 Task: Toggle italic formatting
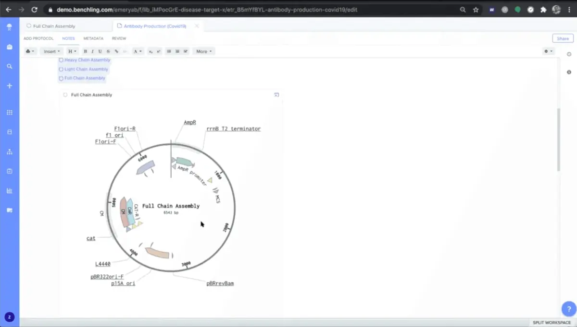pos(92,51)
